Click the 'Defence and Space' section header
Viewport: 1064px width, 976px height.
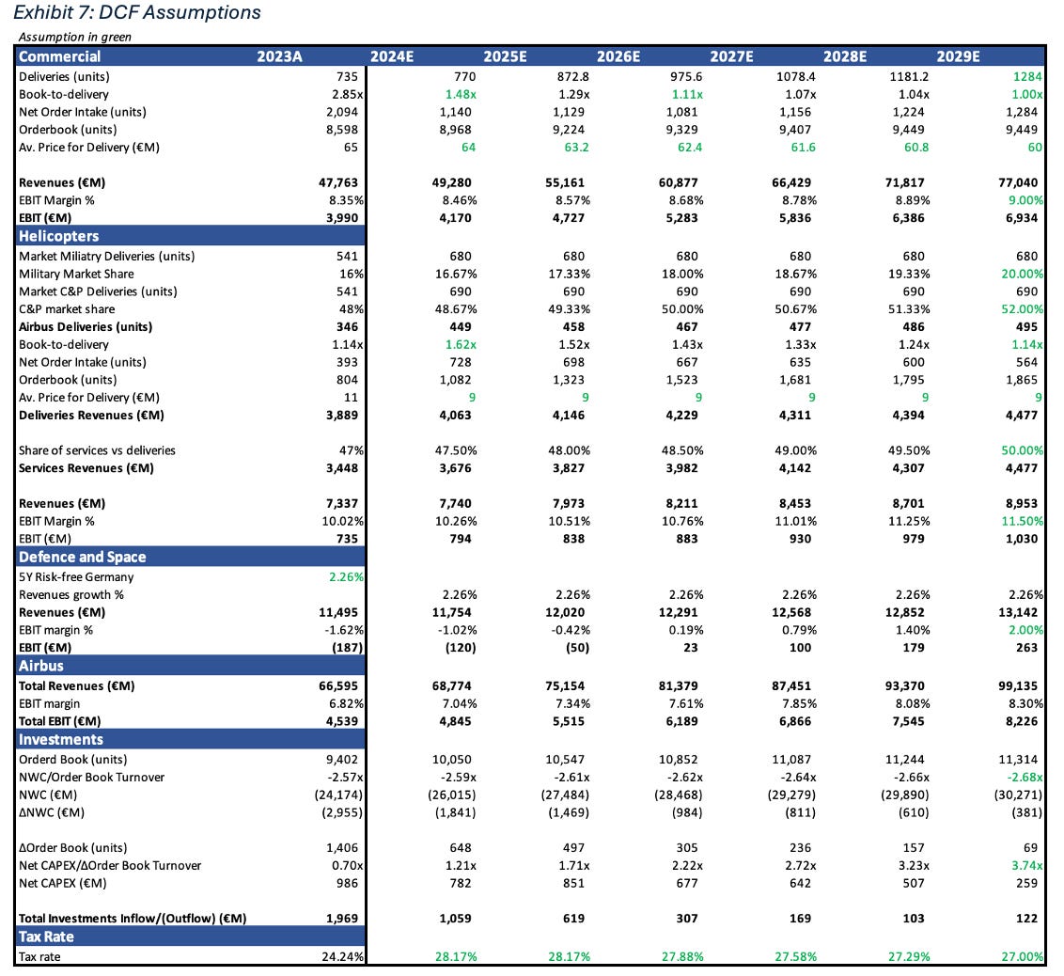(82, 558)
